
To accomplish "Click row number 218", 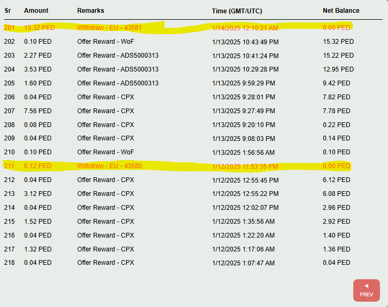I will tap(10, 263).
